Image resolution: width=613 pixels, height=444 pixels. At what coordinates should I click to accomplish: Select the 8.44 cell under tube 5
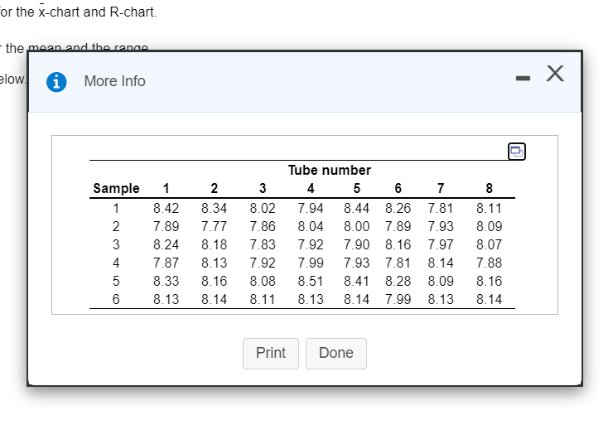(357, 207)
